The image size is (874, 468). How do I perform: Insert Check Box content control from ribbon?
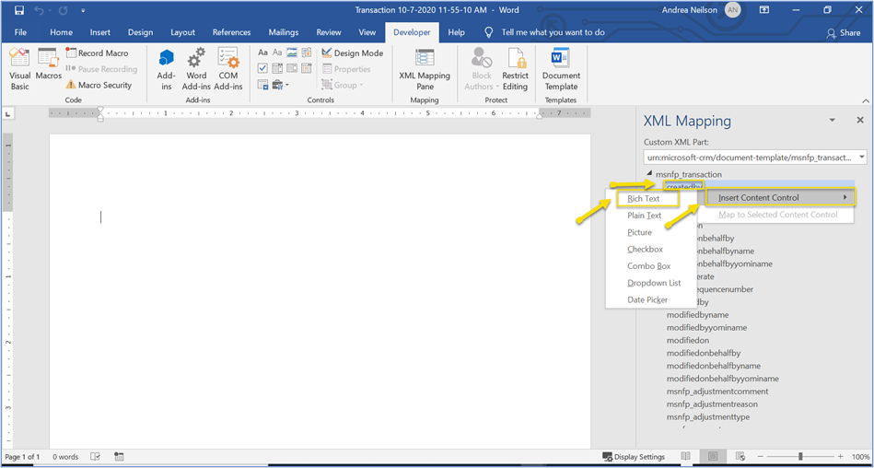coord(263,68)
